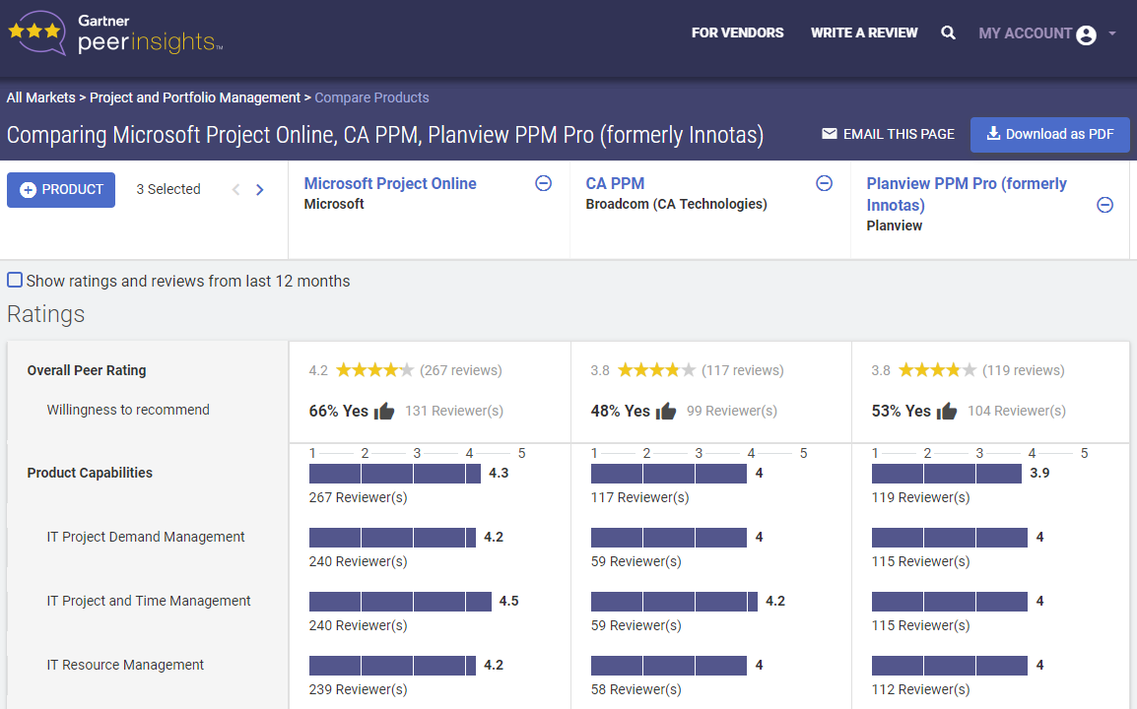Open Write a Review
Viewport: 1137px width, 709px height.
point(864,32)
